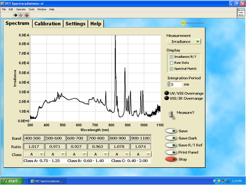This screenshot has width=246, height=191.
Task: Uncheck the Spectral Match checkbox
Action: click(x=171, y=69)
